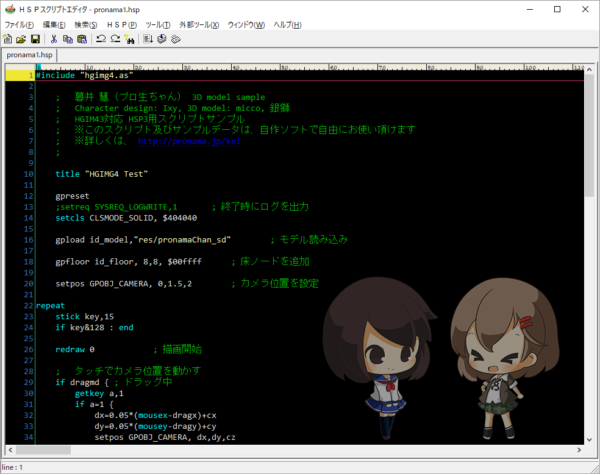600x474 pixels.
Task: Save the script with the floppy disk icon
Action: click(x=35, y=39)
